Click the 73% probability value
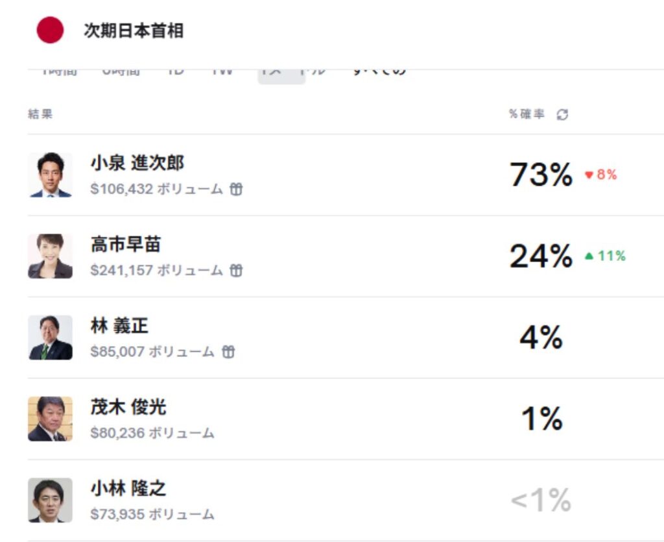This screenshot has height=542, width=664. [541, 175]
